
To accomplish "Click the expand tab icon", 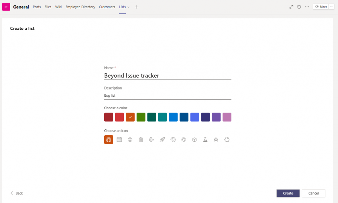I will pos(291,7).
